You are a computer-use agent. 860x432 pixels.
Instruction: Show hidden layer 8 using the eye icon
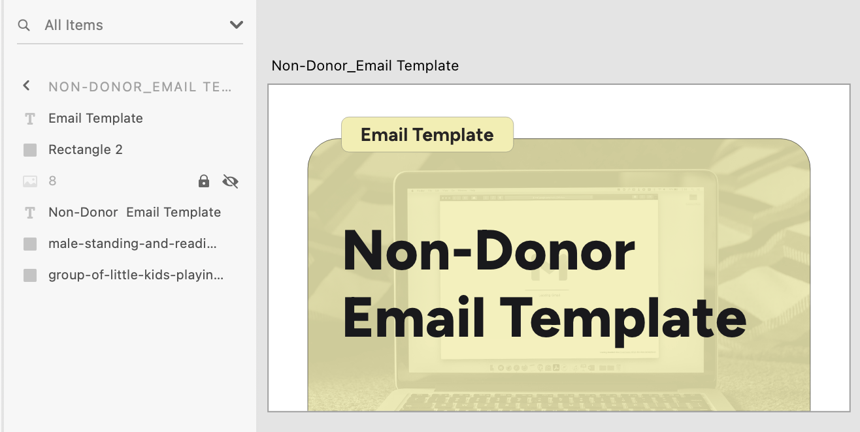click(x=230, y=181)
